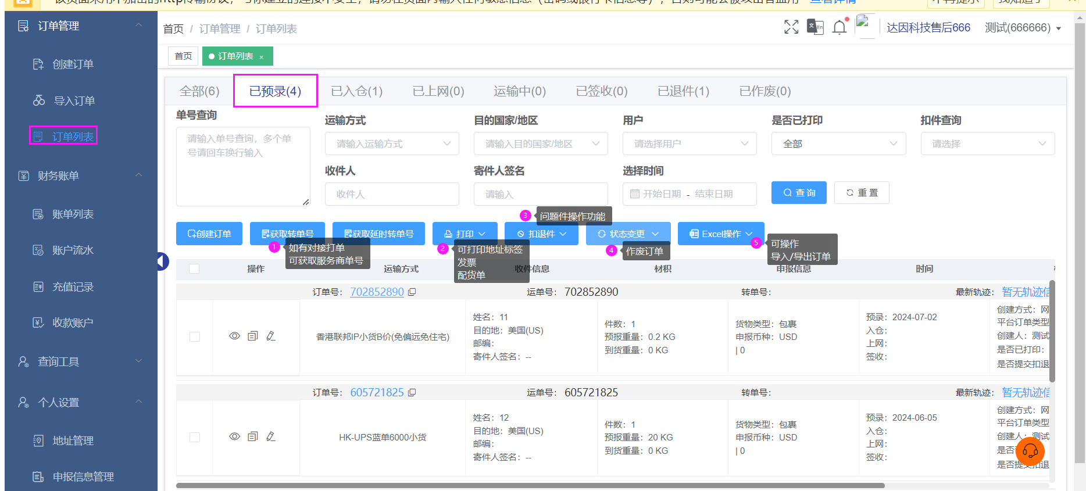Select all orders with header checkbox

click(x=194, y=268)
